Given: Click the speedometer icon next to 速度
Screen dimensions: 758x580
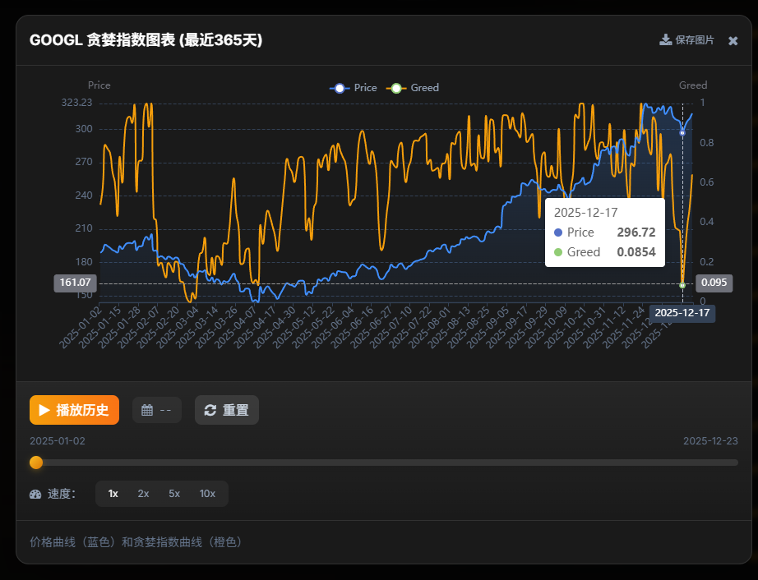Looking at the screenshot, I should coord(34,494).
